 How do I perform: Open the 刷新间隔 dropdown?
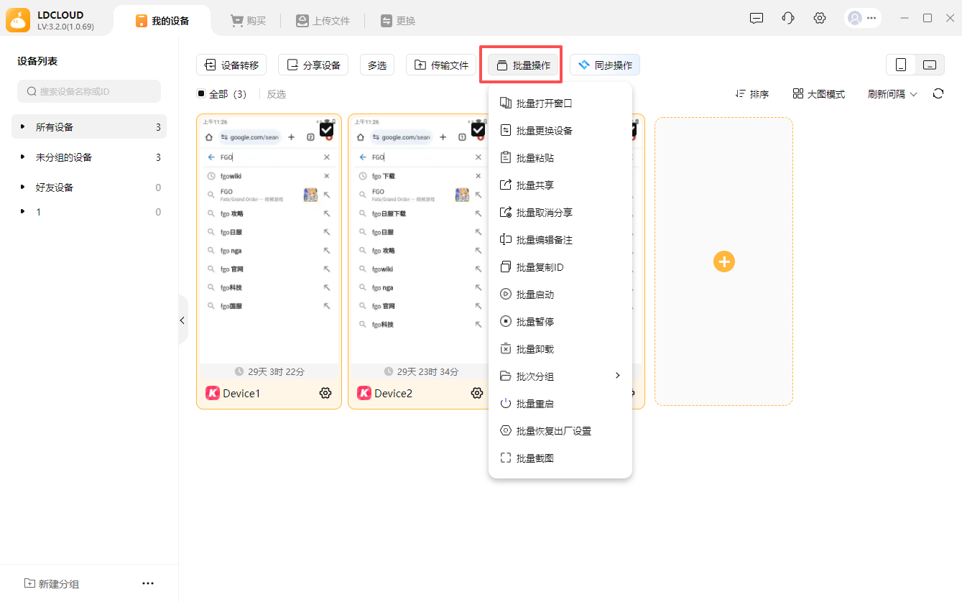pos(892,94)
